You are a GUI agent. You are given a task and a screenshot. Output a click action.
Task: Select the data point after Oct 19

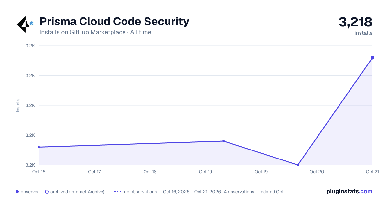(223, 141)
